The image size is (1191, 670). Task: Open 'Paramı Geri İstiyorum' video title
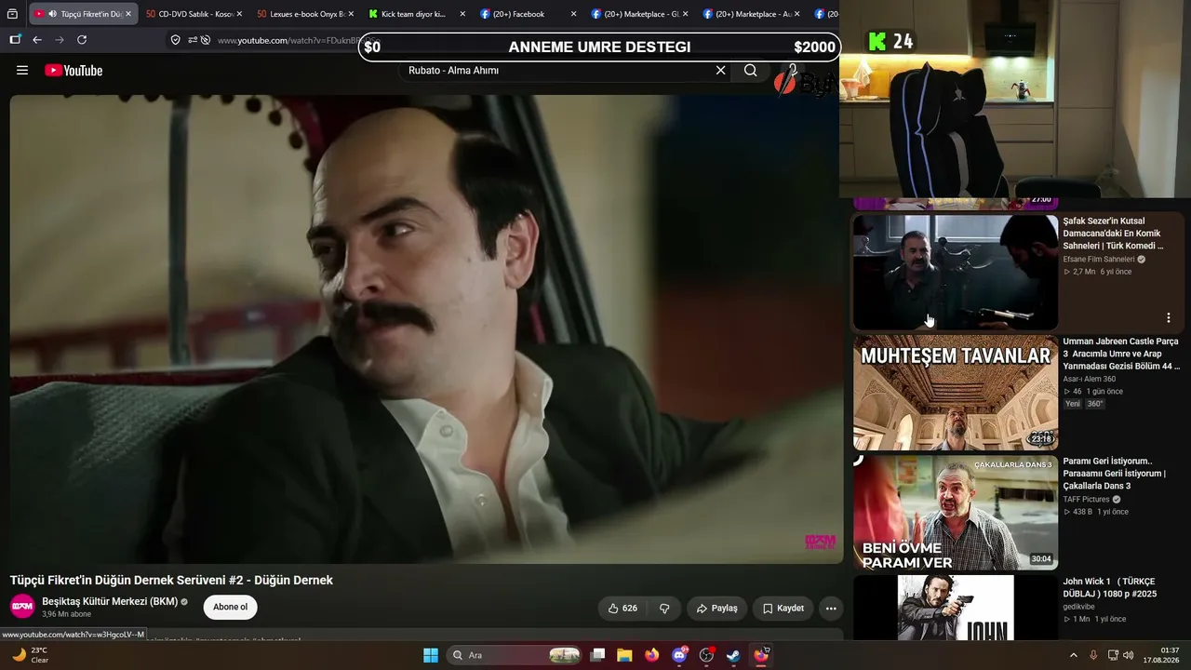coord(1115,474)
